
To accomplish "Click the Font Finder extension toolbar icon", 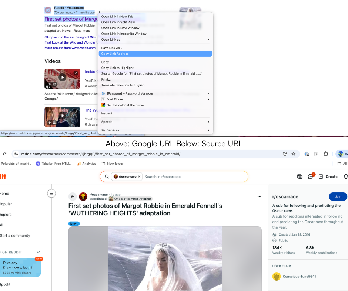I will [316, 154].
